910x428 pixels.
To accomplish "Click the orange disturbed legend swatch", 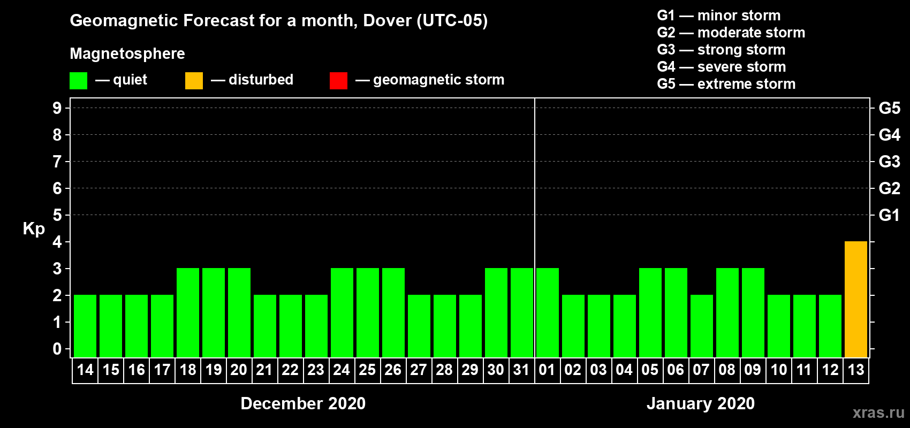I will pos(194,81).
